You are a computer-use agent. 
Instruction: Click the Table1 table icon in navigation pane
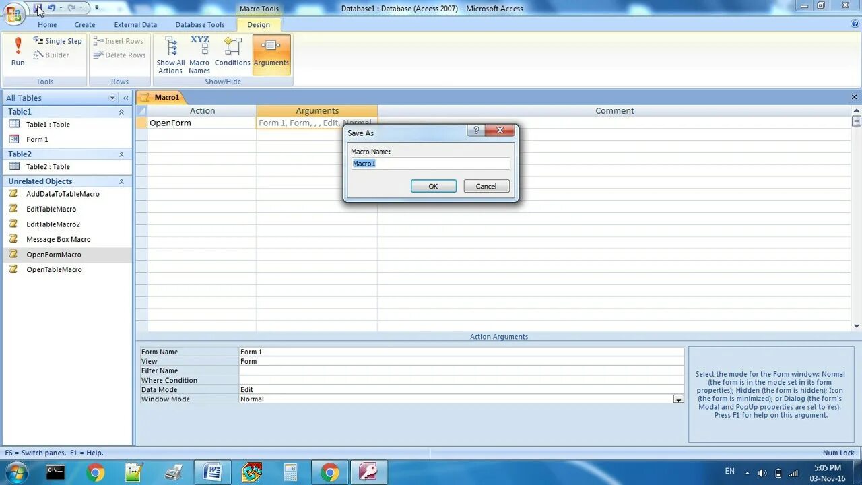click(13, 124)
